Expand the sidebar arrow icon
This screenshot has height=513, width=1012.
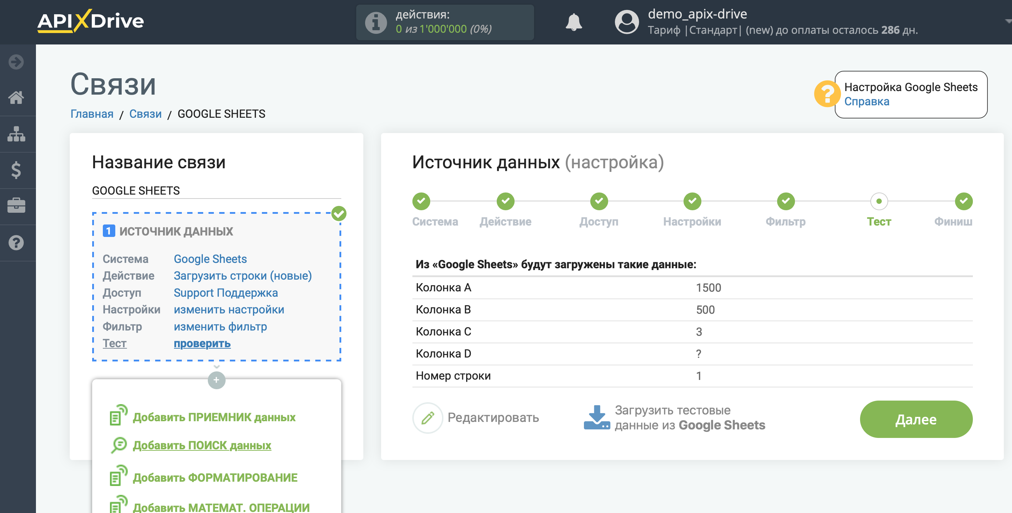click(x=16, y=62)
